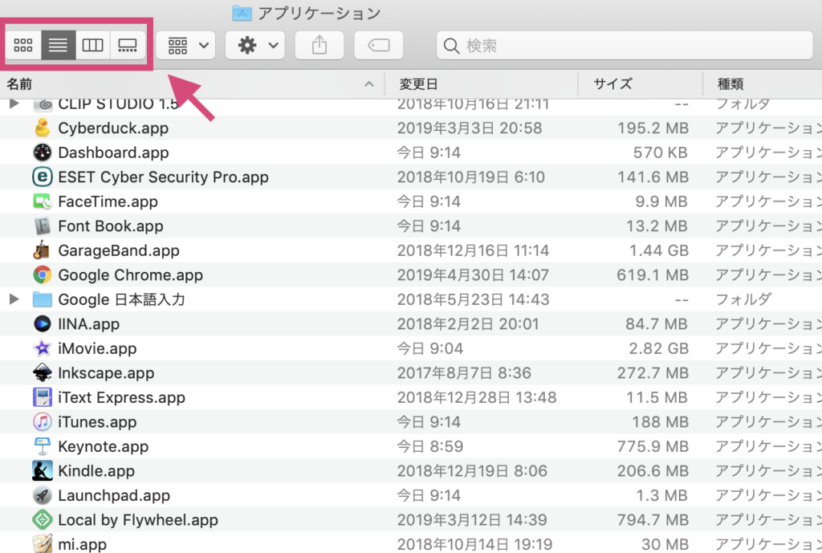Switch to column view
Viewport: 822px width, 553px height.
pos(93,45)
